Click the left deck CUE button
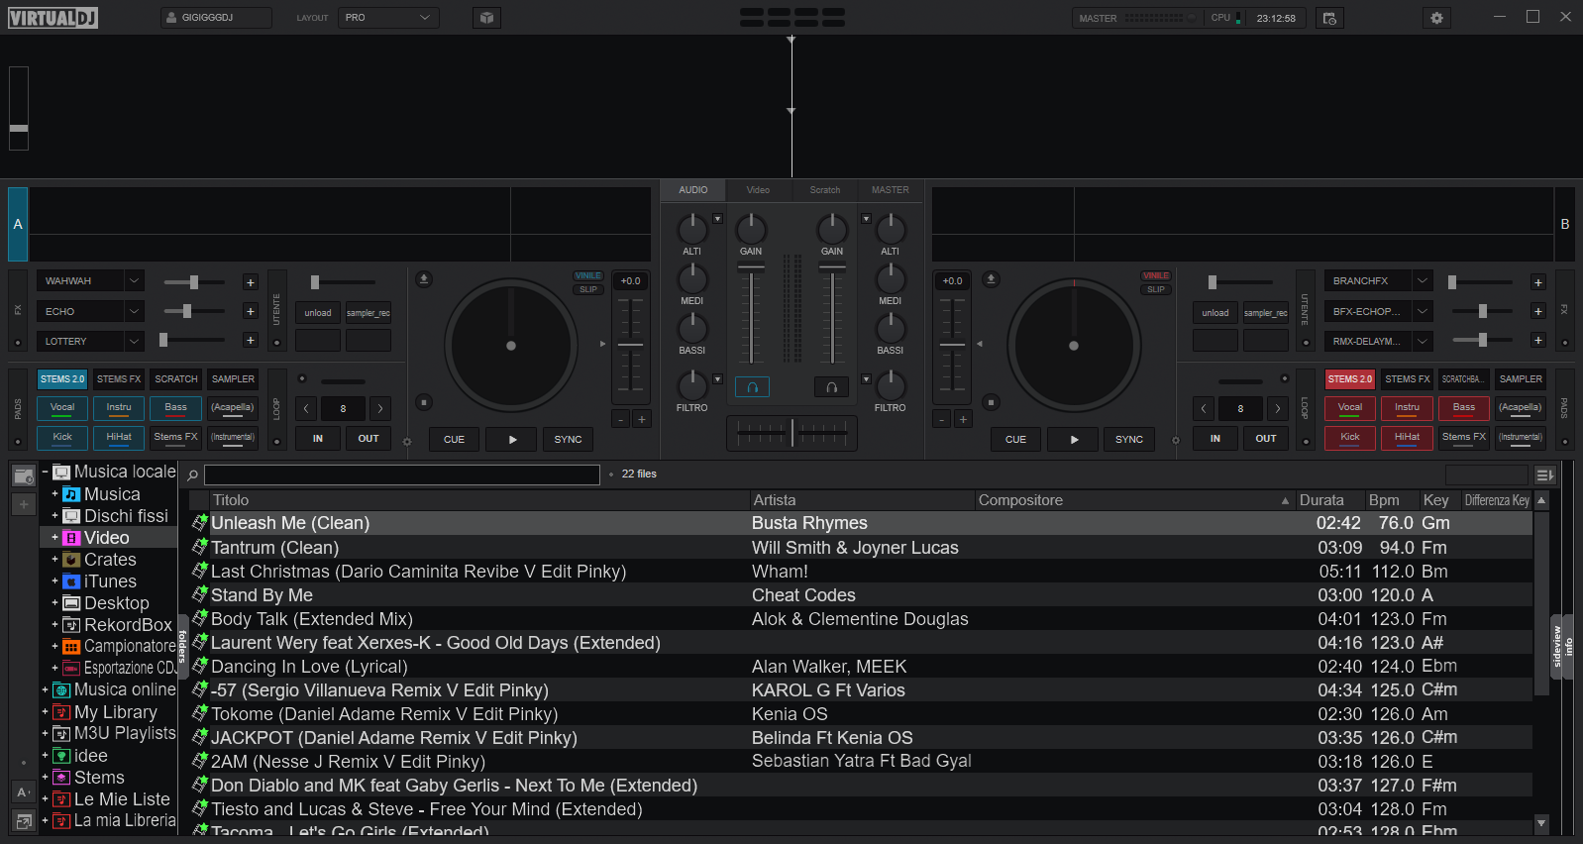Screen dimensions: 1583x844 tap(455, 439)
